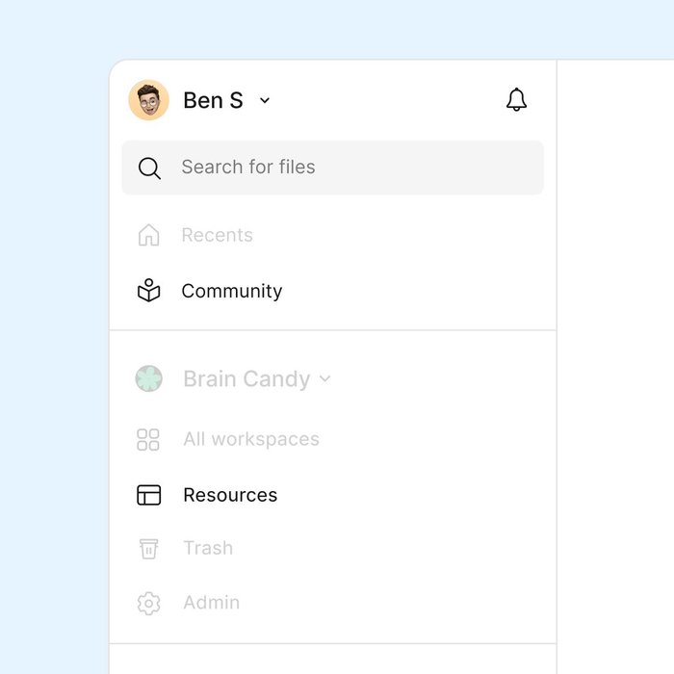Expand the Brain Candy team chevron
Viewport: 674px width, 674px height.
325,379
